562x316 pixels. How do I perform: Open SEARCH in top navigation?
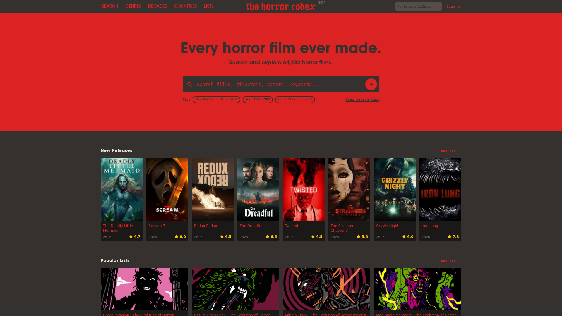tap(110, 6)
